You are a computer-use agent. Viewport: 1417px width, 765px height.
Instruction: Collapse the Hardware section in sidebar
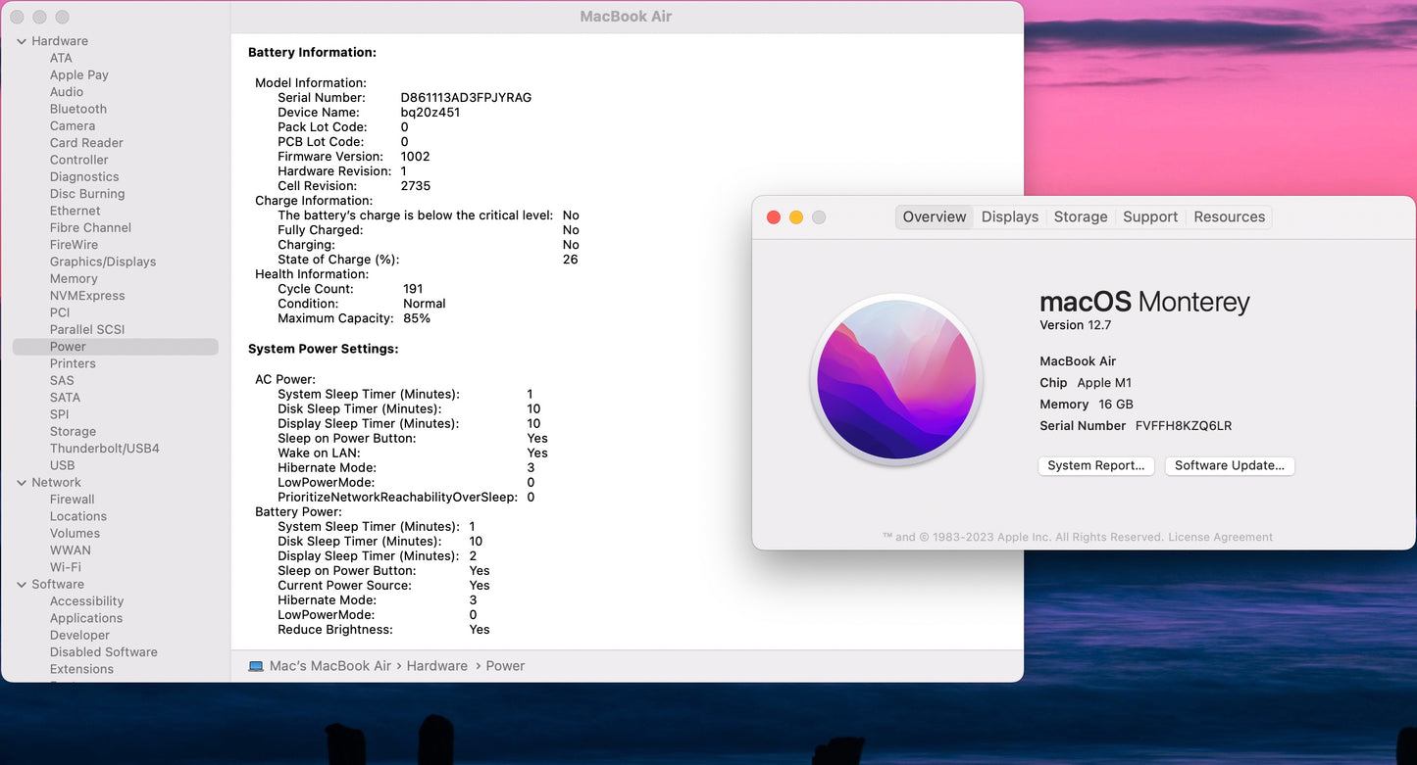click(x=22, y=41)
